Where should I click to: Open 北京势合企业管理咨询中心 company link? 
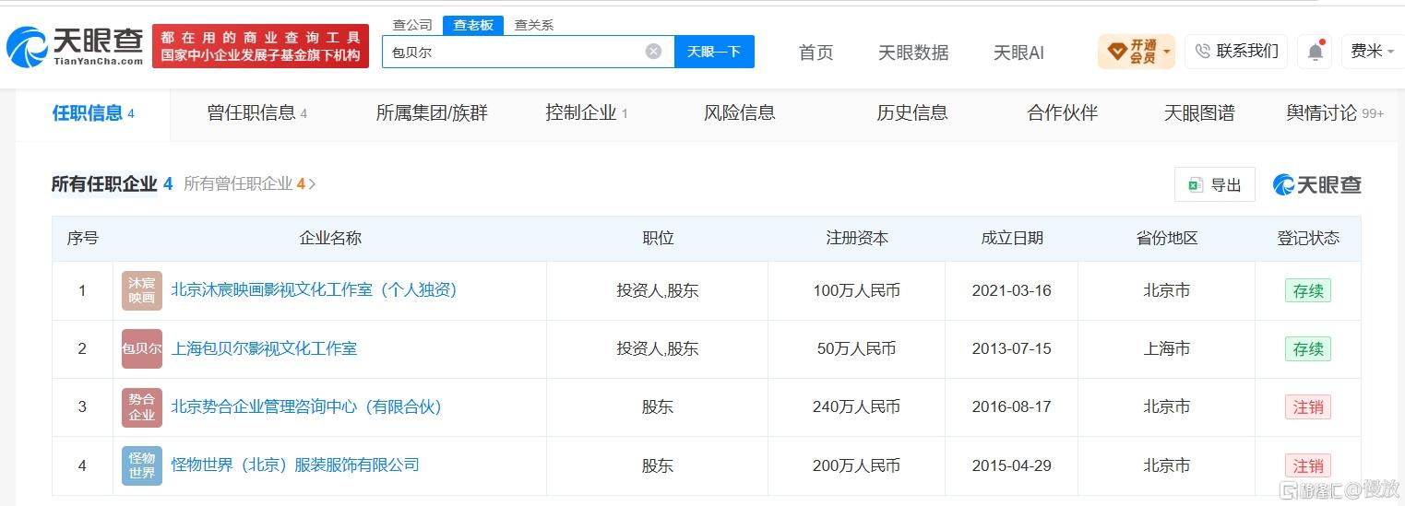pyautogui.click(x=306, y=406)
